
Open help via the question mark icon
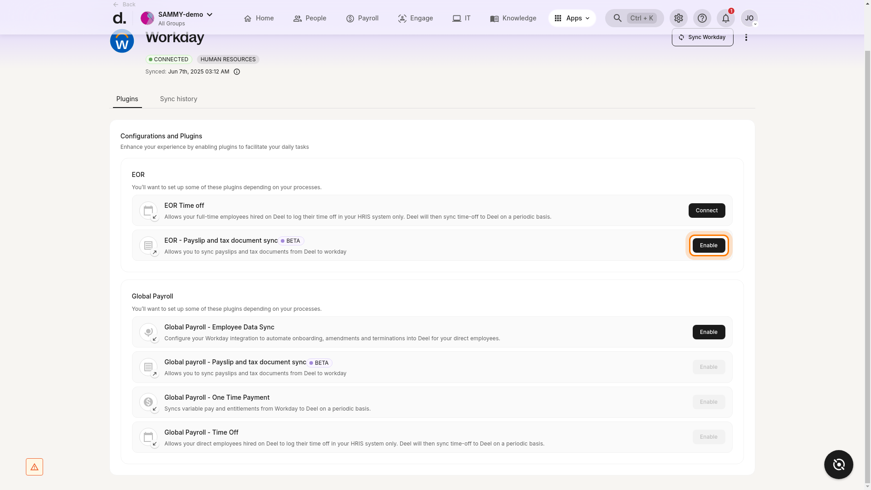702,18
